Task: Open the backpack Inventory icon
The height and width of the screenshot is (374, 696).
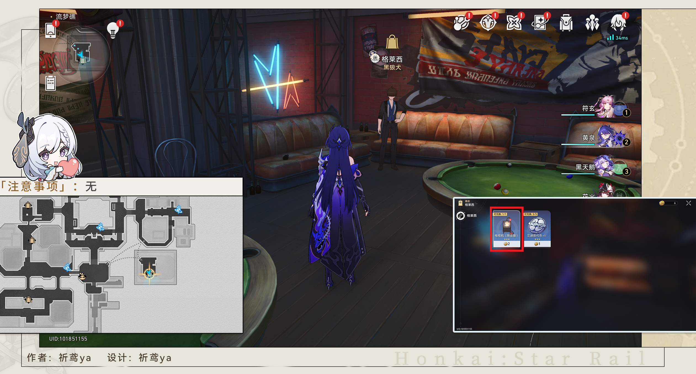Action: click(566, 23)
